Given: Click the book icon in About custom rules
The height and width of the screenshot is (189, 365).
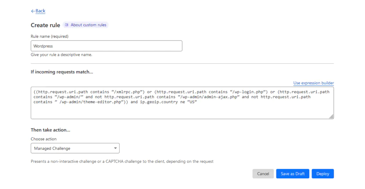Looking at the screenshot, I should pyautogui.click(x=67, y=25).
